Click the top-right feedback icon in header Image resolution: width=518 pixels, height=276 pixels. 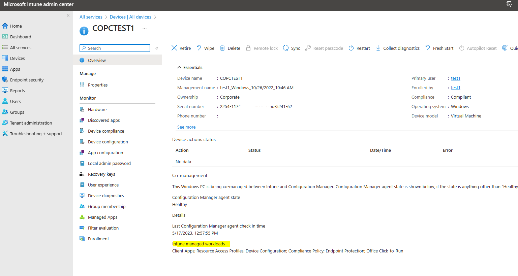pos(509,4)
